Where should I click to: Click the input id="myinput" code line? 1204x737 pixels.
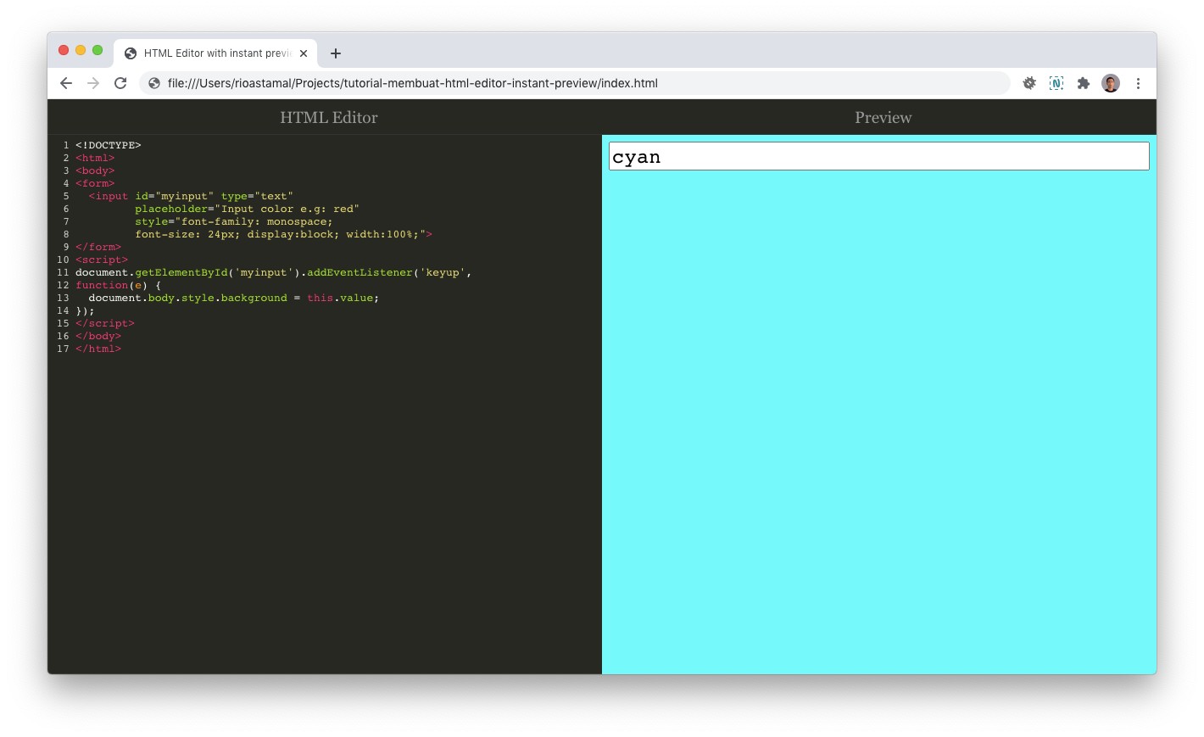pyautogui.click(x=191, y=196)
